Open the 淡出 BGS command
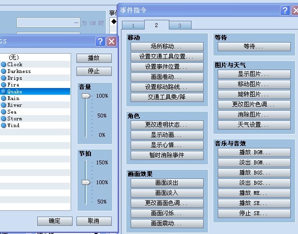This screenshot has width=298, height=234. (254, 183)
